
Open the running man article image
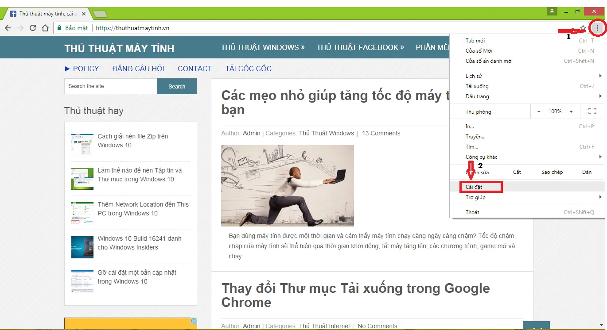point(288,186)
